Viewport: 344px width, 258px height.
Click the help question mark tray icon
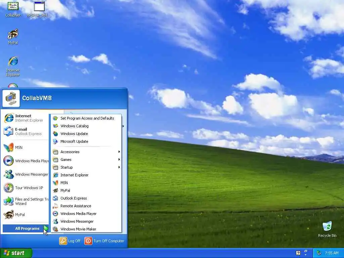[298, 253]
